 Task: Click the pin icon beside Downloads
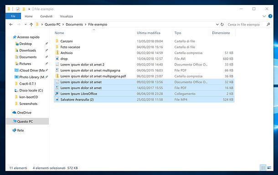(46, 50)
